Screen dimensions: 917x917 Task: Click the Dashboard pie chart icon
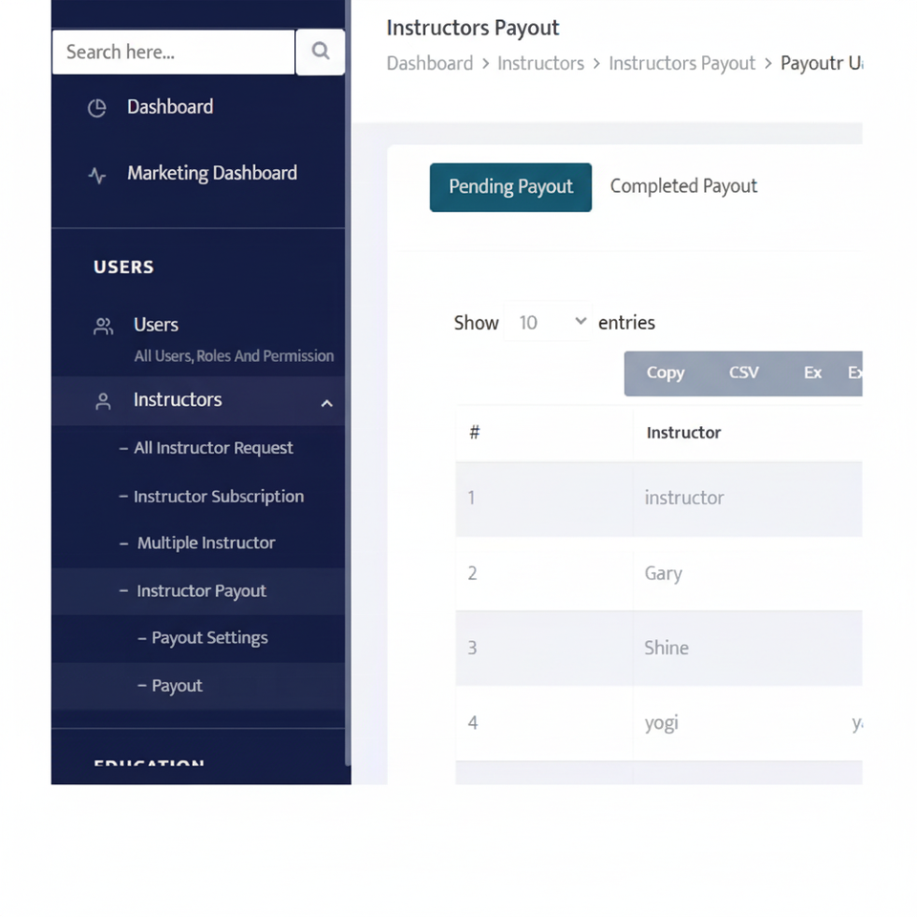96,108
